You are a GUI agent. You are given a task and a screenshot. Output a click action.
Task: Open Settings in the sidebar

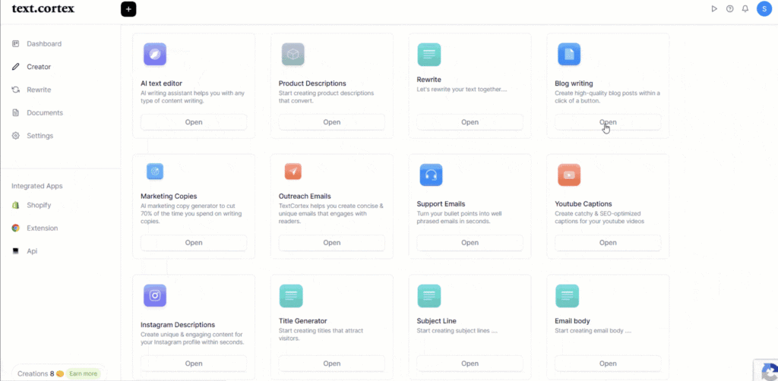click(40, 136)
